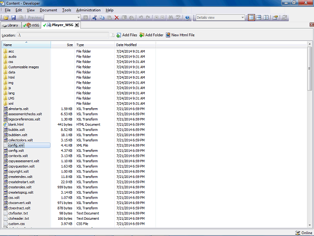
Task: Click the up-folder icon beside Location field
Action: pos(112,35)
